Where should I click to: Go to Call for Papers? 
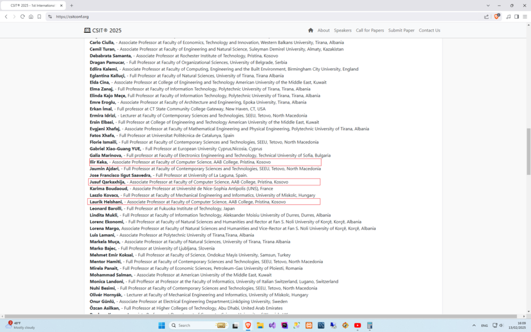[370, 30]
